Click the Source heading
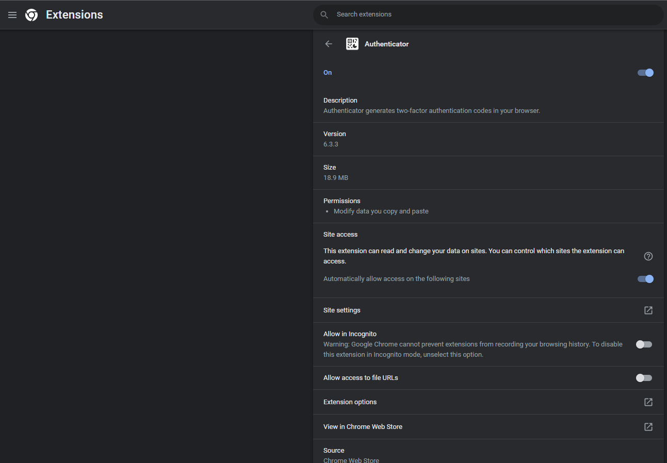 pos(334,451)
